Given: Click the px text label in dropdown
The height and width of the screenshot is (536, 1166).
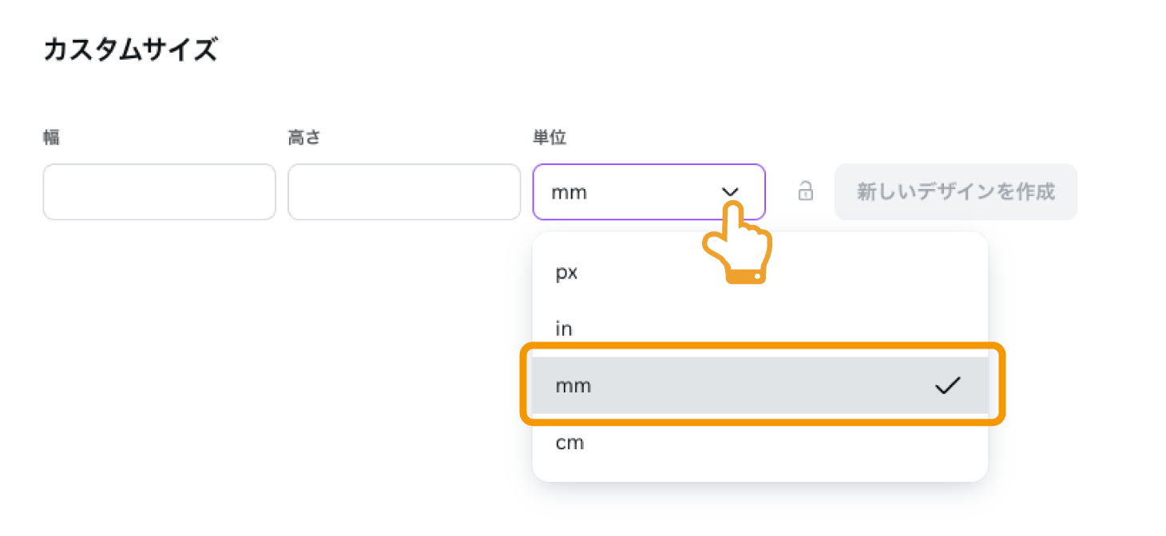Looking at the screenshot, I should (566, 273).
